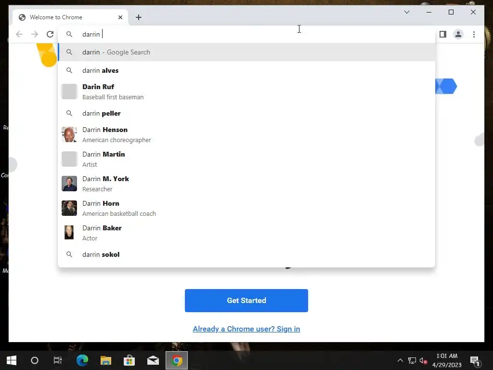Open Cortana search circle in taskbar
The height and width of the screenshot is (370, 493).
(35, 360)
